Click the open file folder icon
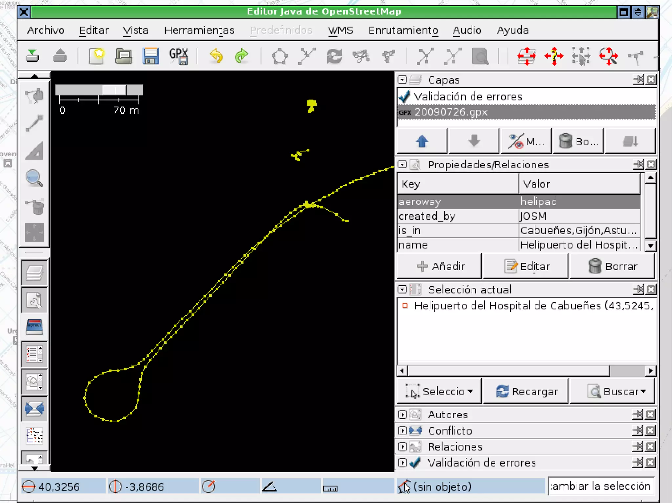This screenshot has height=503, width=672. [x=123, y=56]
